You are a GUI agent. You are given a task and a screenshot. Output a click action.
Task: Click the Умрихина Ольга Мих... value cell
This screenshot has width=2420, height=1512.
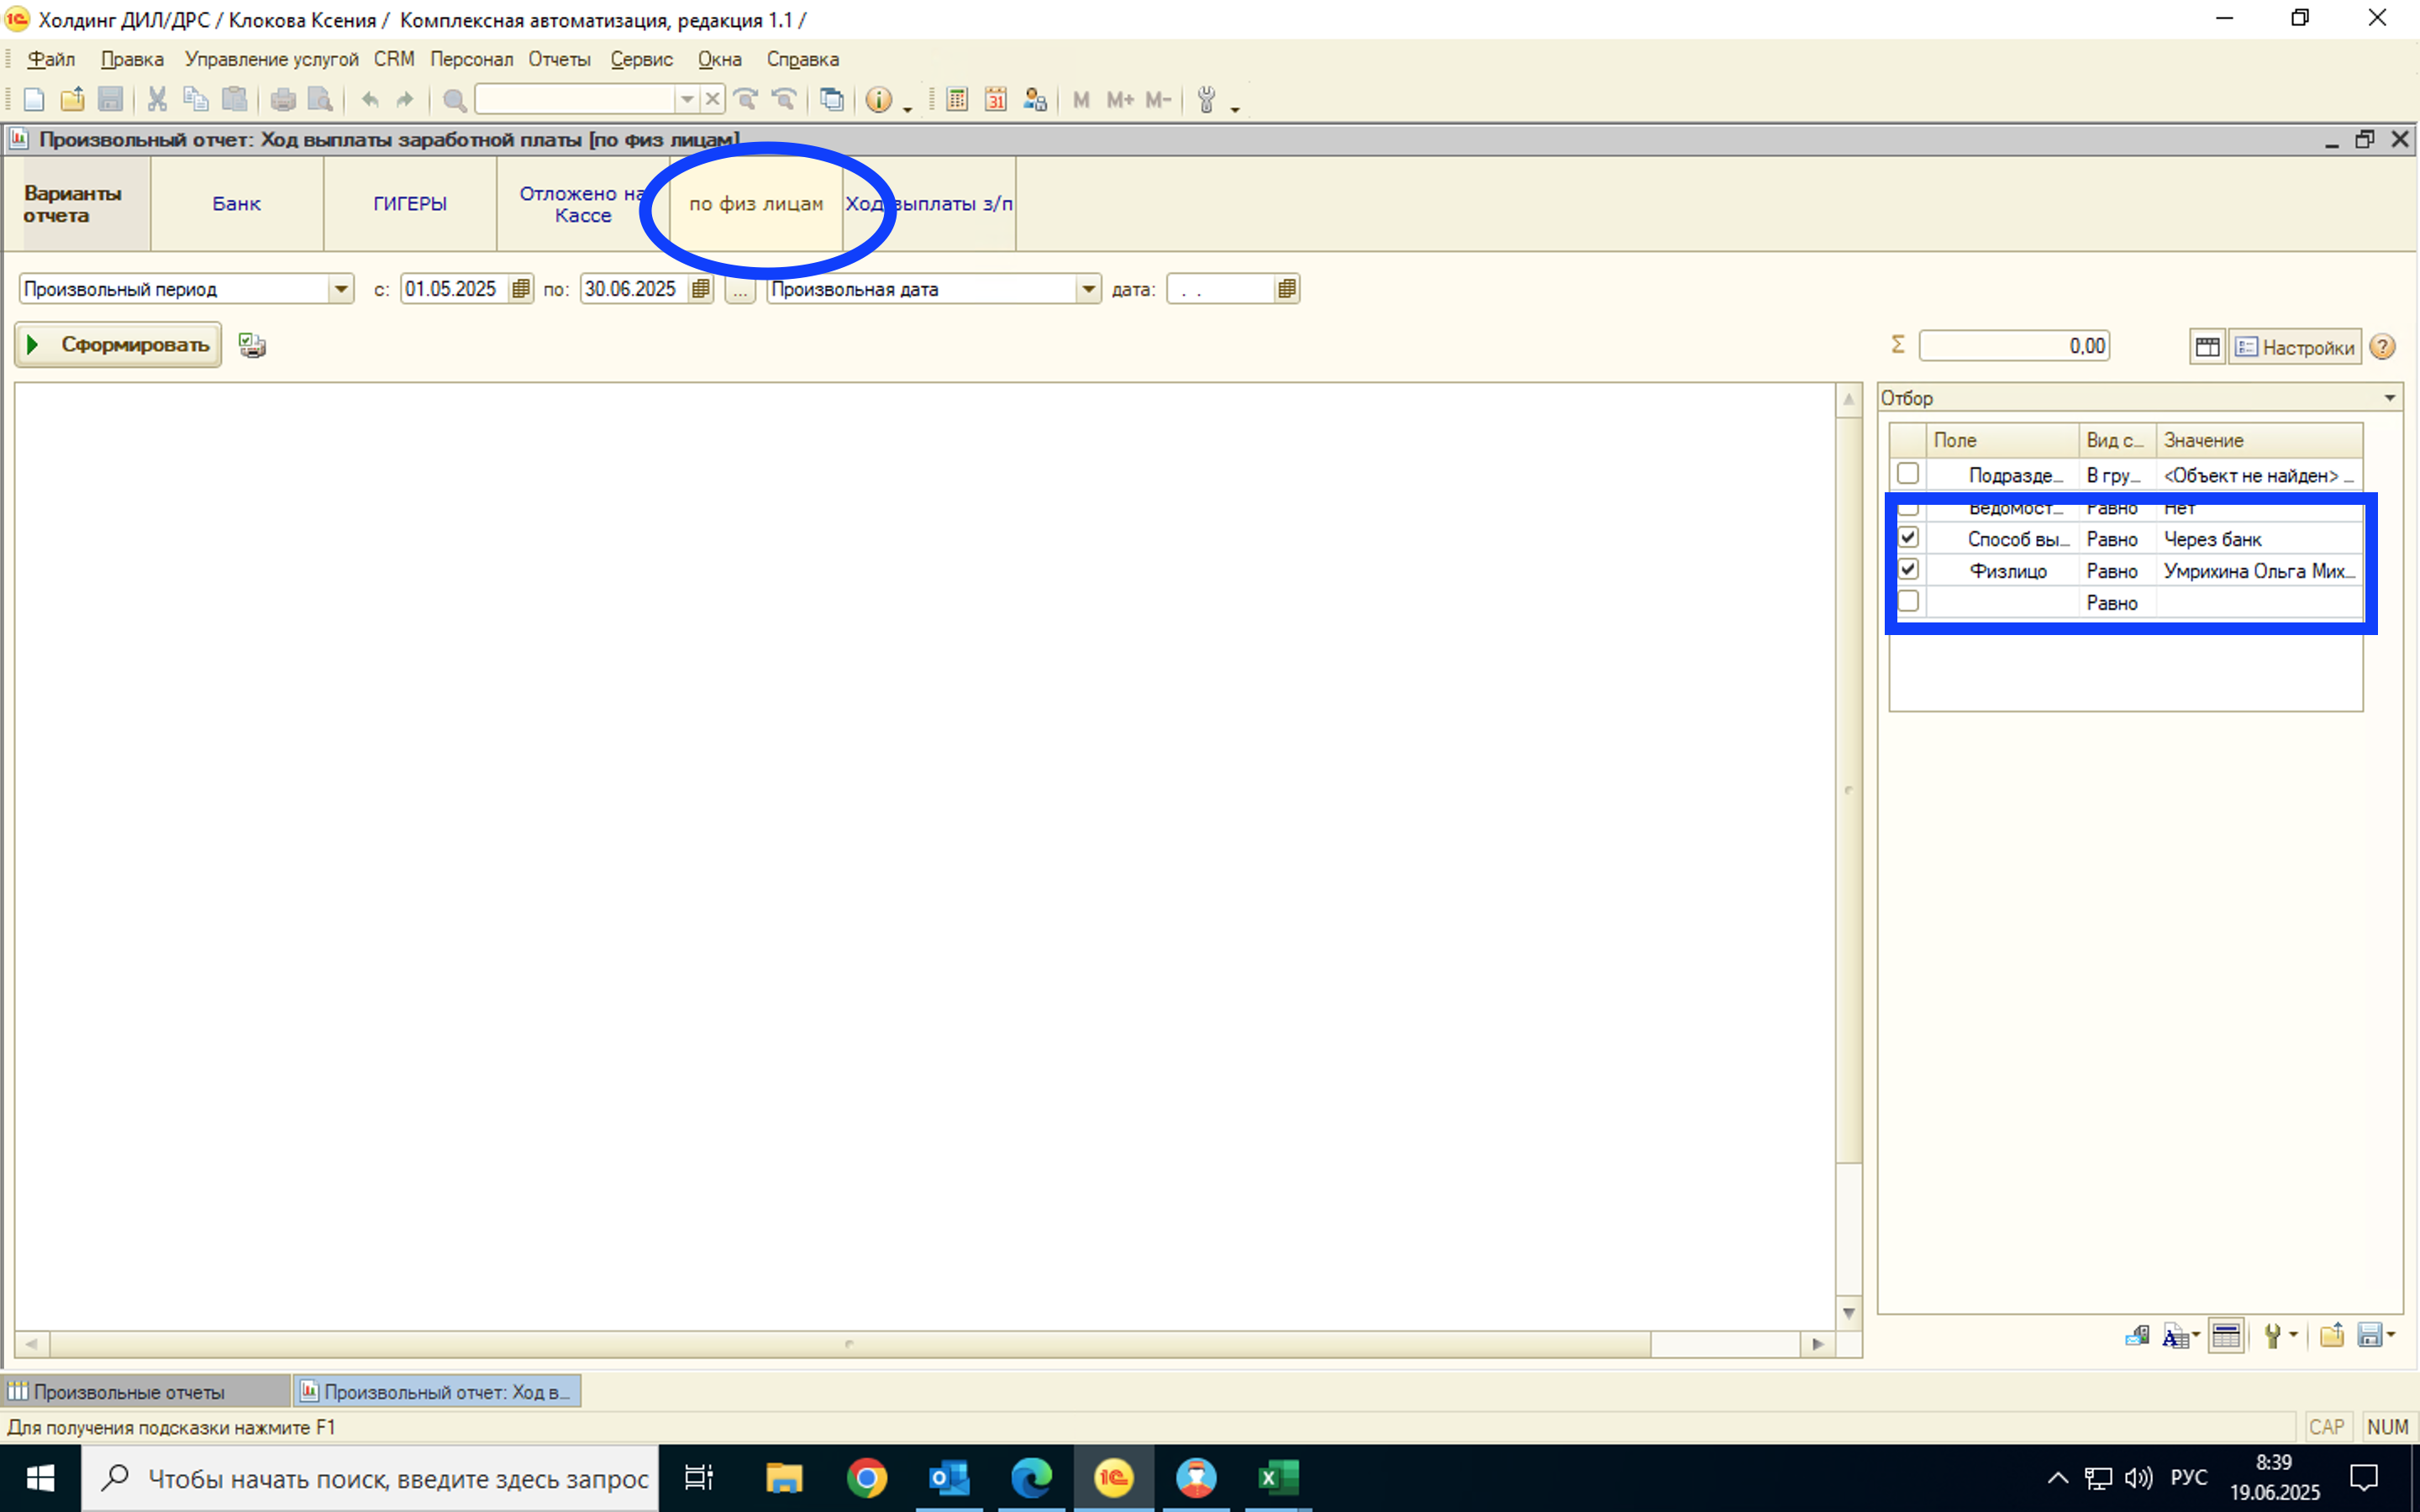(x=2259, y=571)
